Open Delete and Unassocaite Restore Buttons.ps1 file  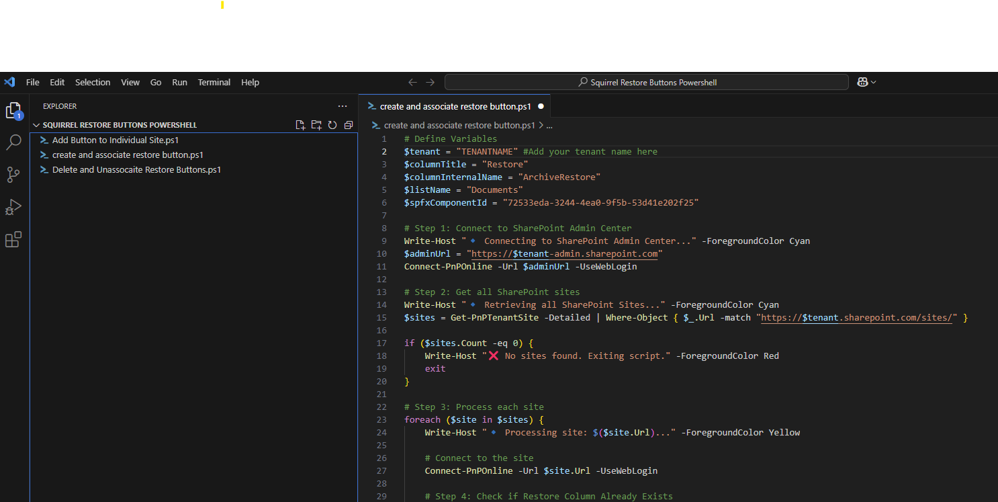pyautogui.click(x=136, y=170)
